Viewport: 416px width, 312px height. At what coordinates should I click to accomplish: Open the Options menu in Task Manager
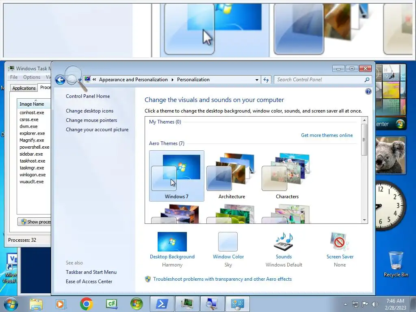[32, 77]
